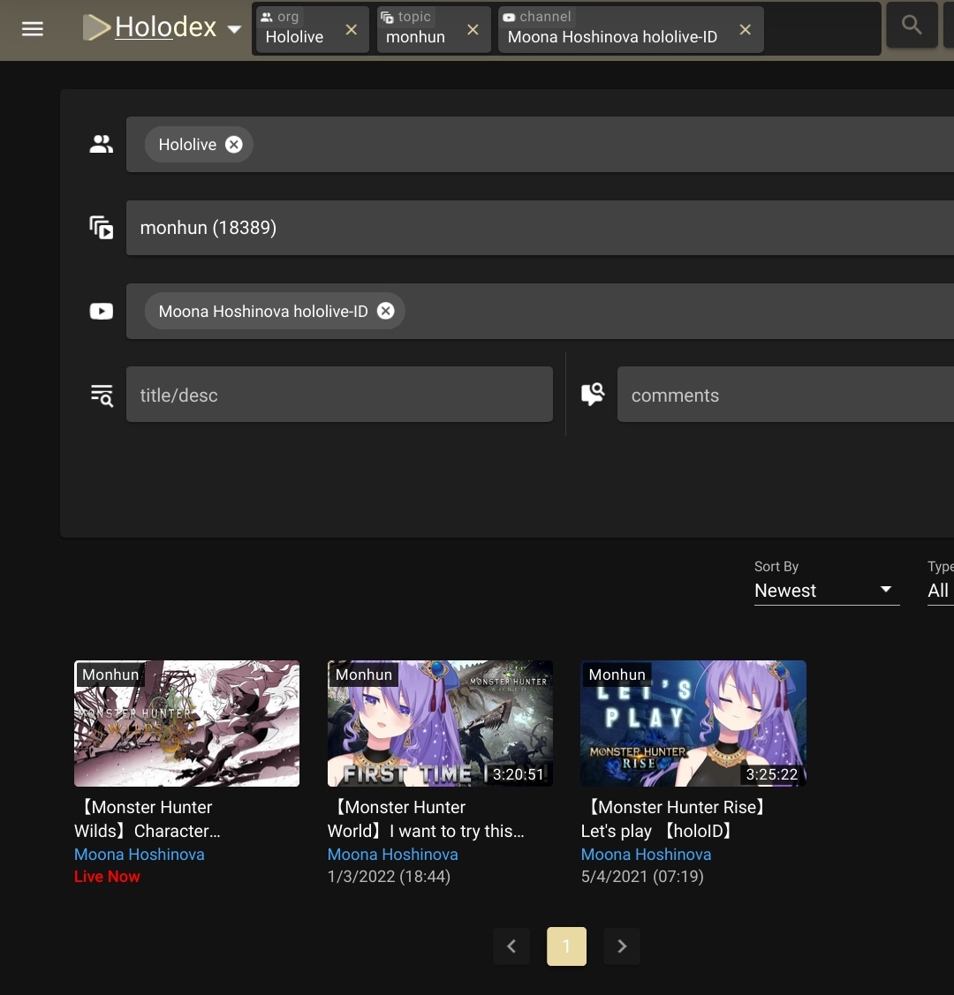Remove the Hololive org tag from search bar
Screen dimensions: 954x995
click(x=351, y=30)
